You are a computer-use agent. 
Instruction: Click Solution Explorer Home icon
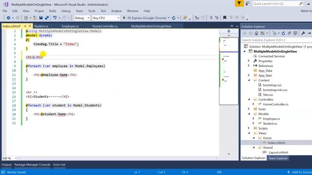coord(256,33)
